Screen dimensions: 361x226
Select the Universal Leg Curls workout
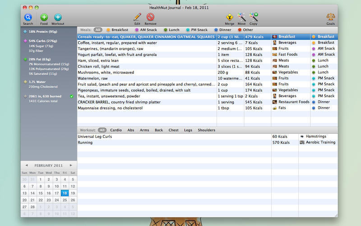coord(208,137)
